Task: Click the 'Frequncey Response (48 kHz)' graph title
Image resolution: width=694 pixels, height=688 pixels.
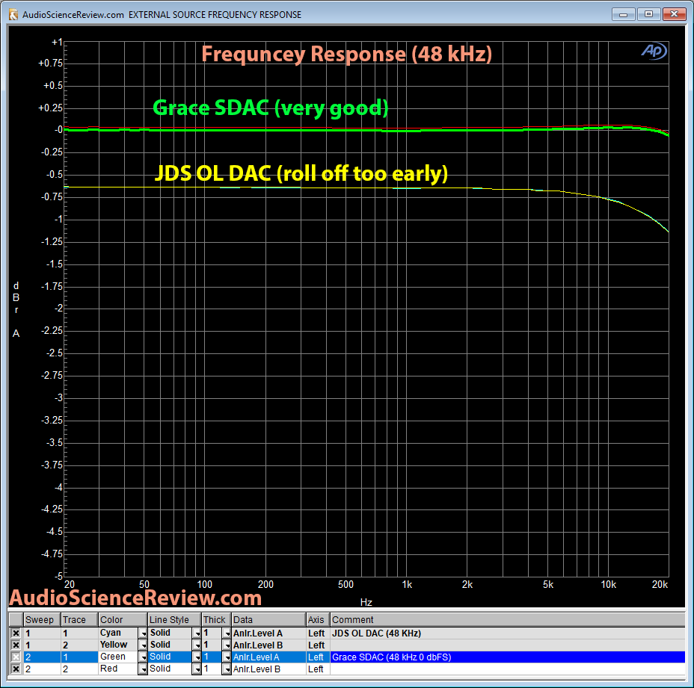Action: coord(346,55)
